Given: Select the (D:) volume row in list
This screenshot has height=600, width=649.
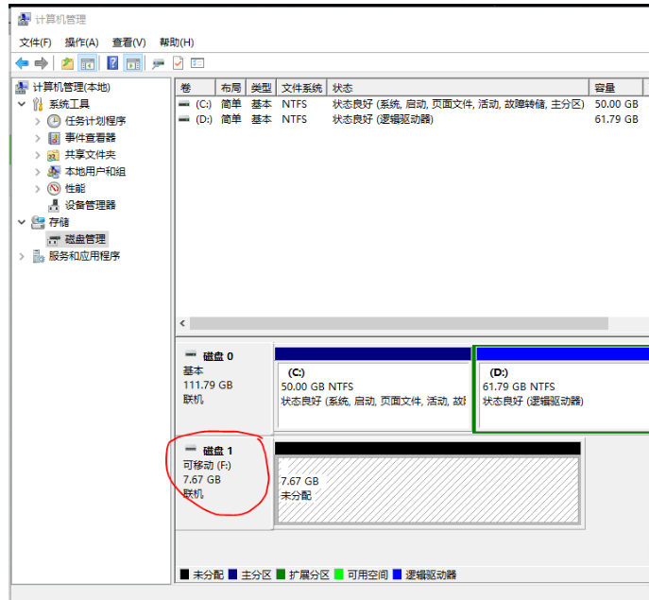Looking at the screenshot, I should [412, 119].
